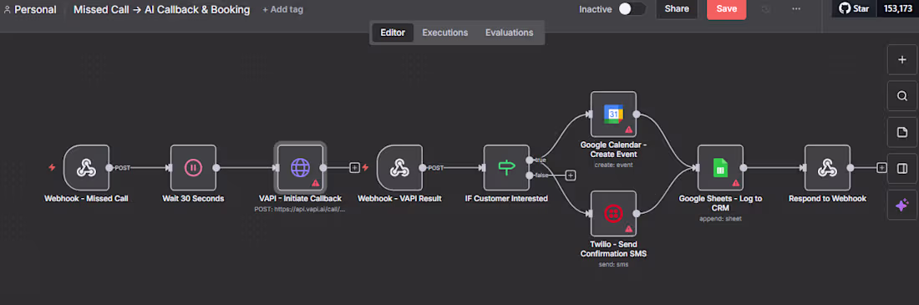
Task: Open the Twilio - Send Confirmation SMS node
Action: coord(614,214)
